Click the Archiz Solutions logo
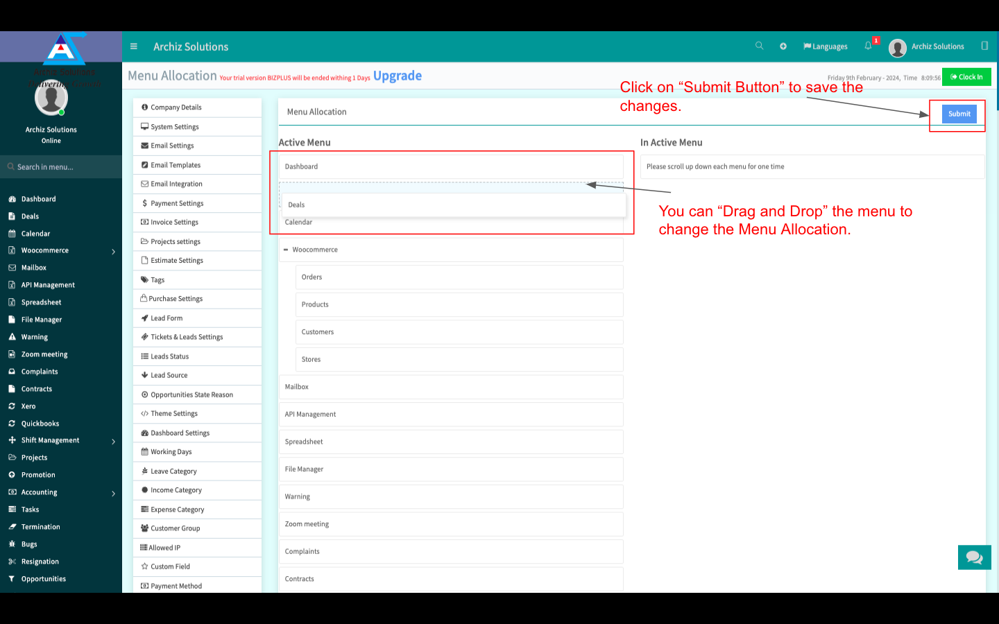This screenshot has height=624, width=999. (x=64, y=49)
